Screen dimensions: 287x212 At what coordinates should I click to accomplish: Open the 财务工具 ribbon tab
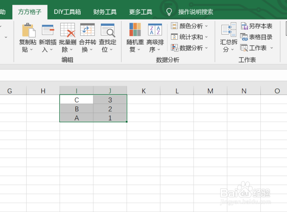[x=105, y=12]
